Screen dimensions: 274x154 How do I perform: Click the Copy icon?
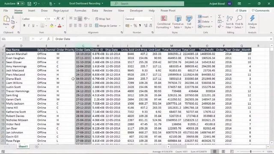click(13, 22)
